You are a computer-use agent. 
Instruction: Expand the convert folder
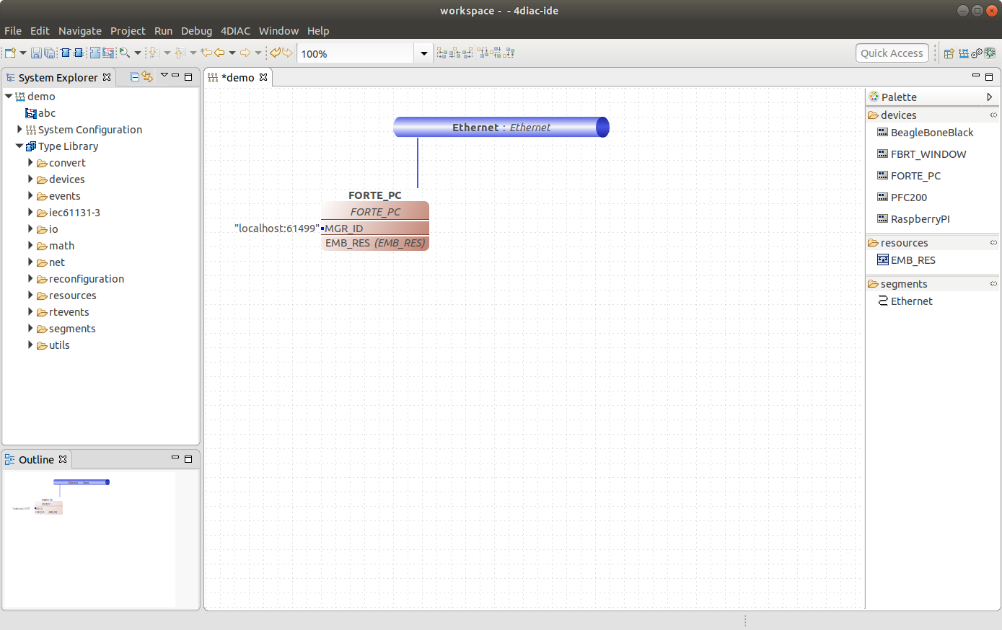click(x=30, y=163)
